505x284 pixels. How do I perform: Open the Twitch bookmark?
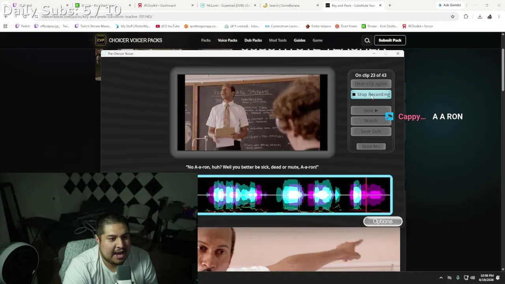click(22, 26)
